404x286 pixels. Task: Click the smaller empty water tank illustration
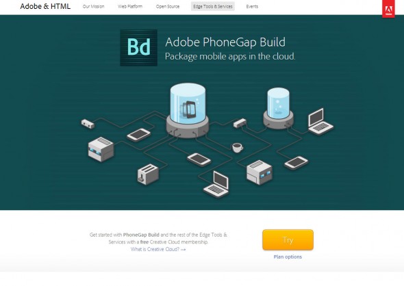(278, 108)
